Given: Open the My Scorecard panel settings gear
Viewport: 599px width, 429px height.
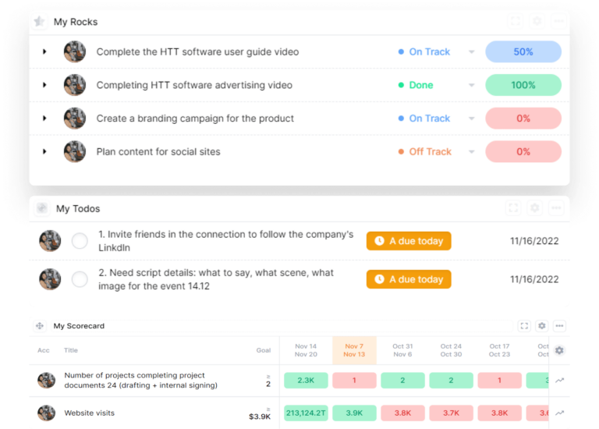Looking at the screenshot, I should (x=542, y=326).
